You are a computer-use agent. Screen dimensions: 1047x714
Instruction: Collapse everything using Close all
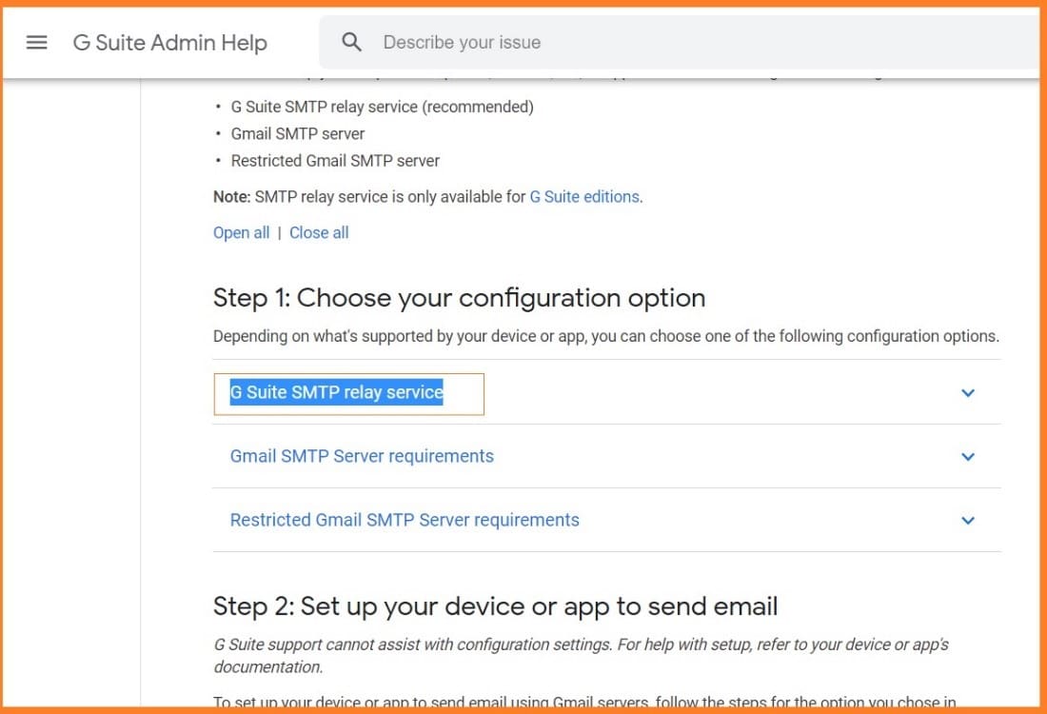tap(319, 231)
